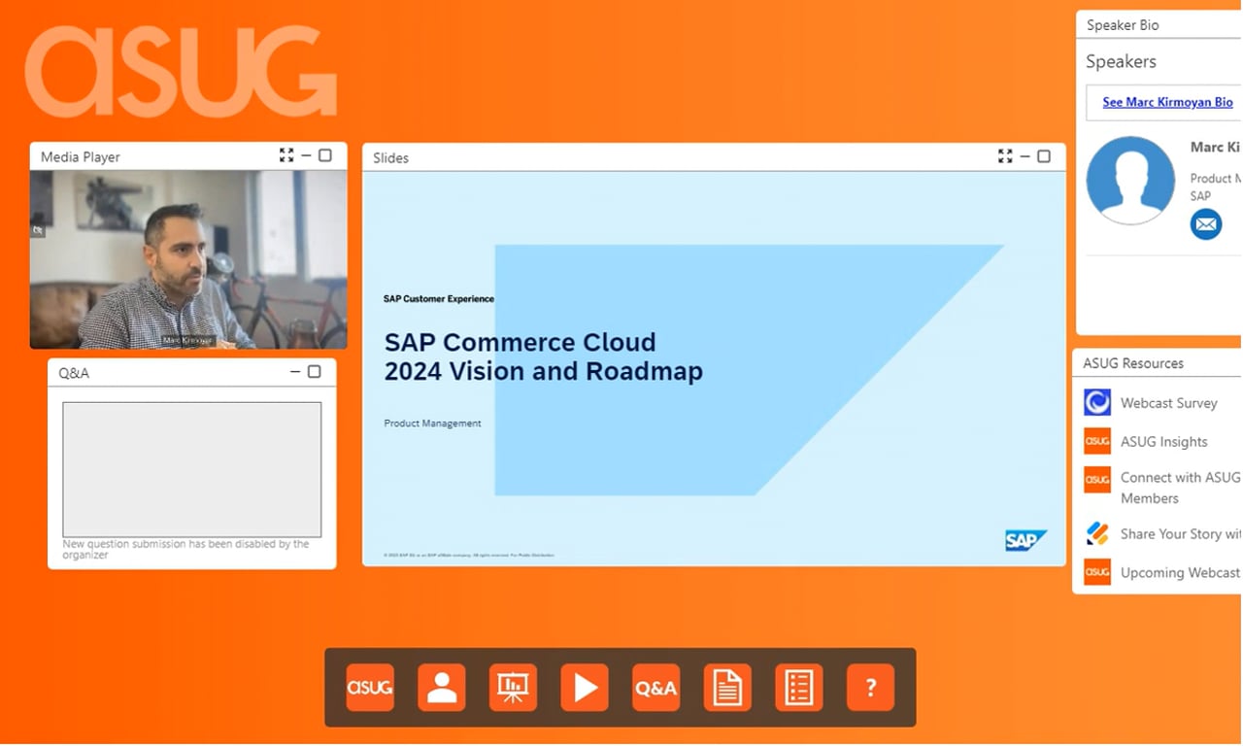The width and height of the screenshot is (1243, 746).
Task: Maximize the Media Player widget
Action: point(325,155)
